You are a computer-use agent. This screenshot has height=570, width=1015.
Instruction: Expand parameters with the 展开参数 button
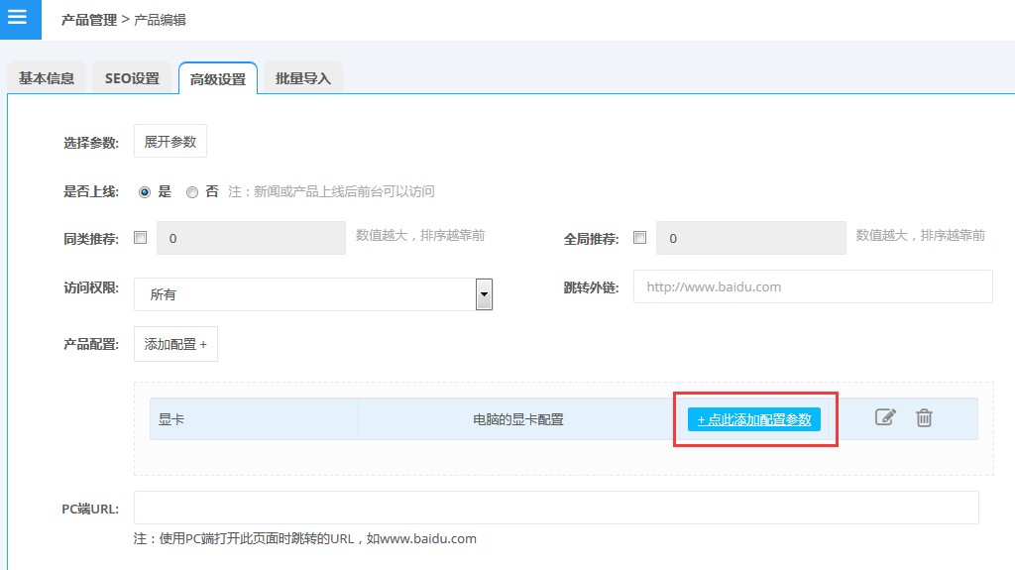170,142
